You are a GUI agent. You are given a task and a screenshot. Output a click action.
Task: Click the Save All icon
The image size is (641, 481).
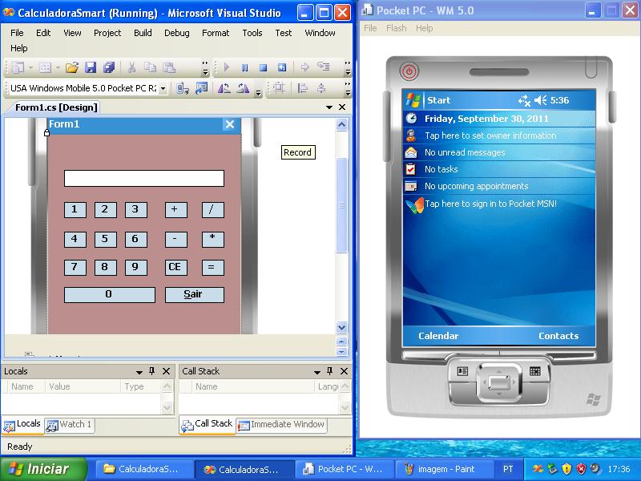(109, 67)
